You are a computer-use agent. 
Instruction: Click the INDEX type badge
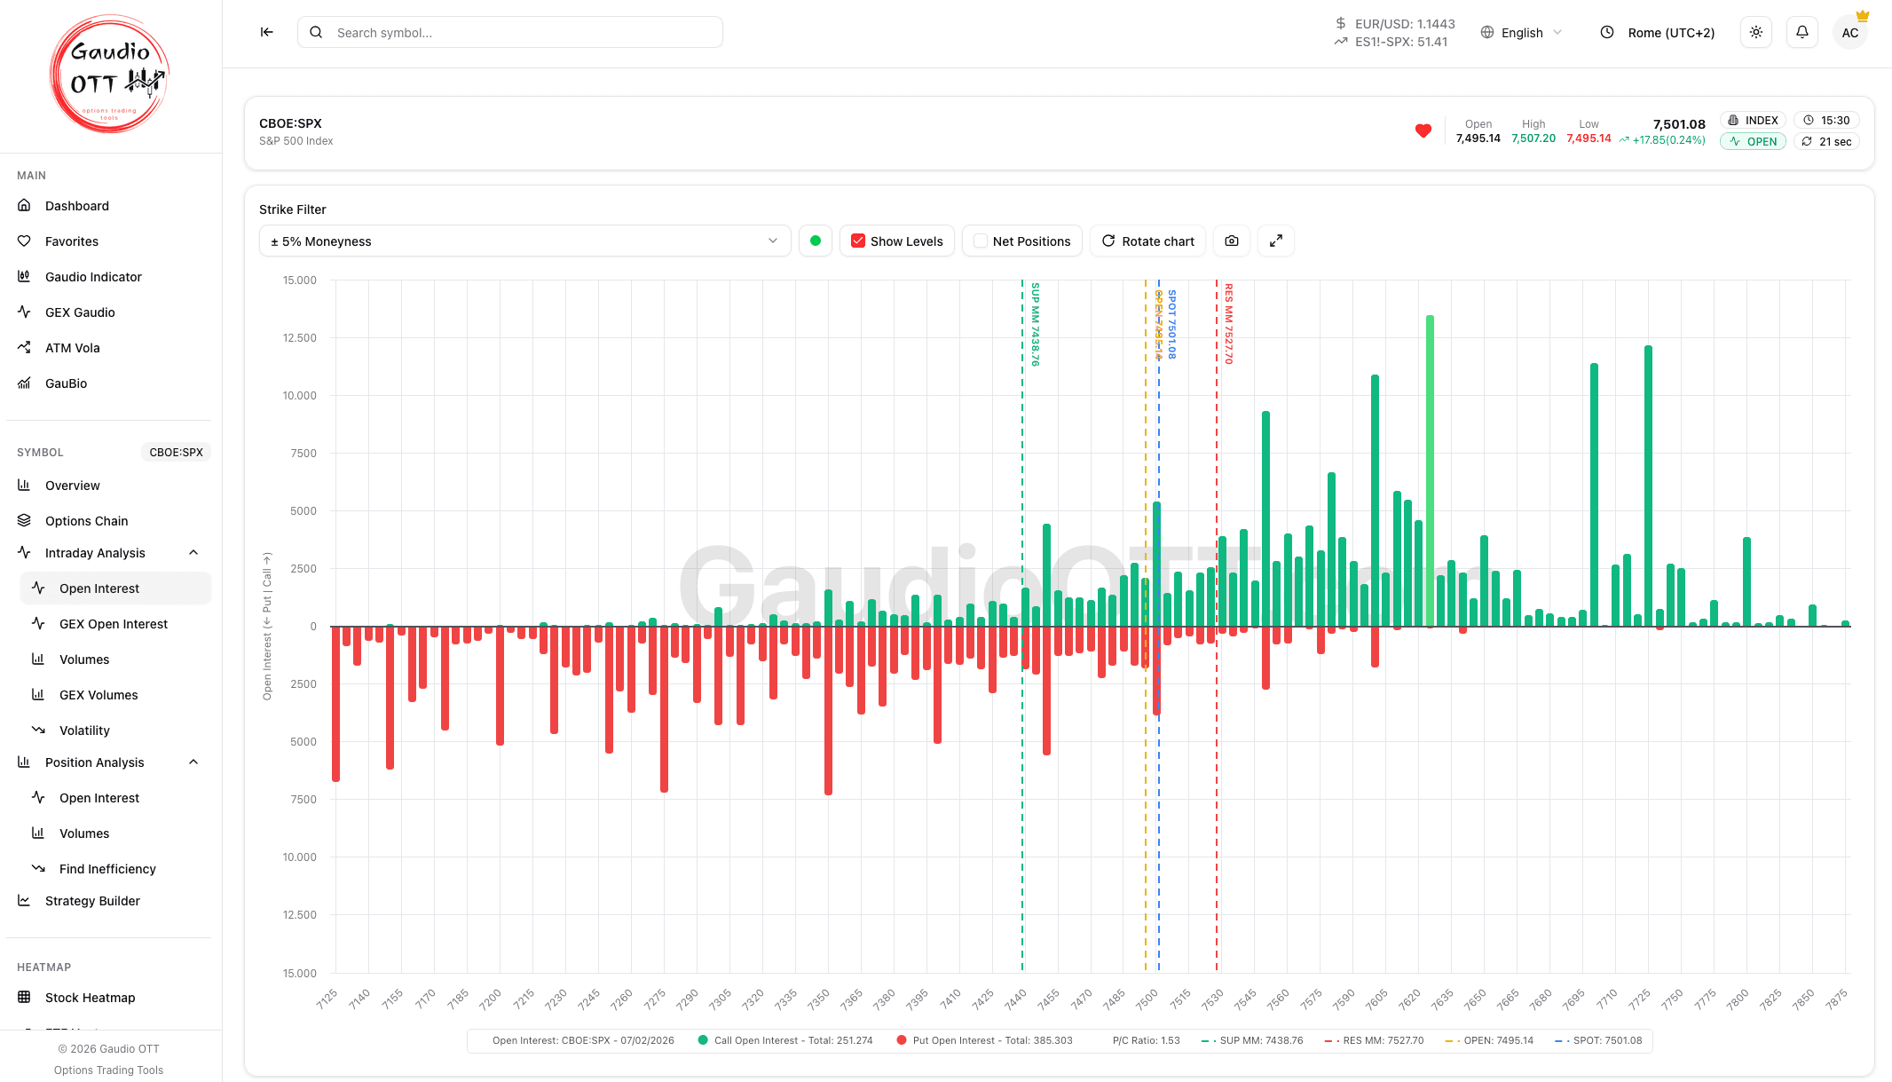point(1753,120)
